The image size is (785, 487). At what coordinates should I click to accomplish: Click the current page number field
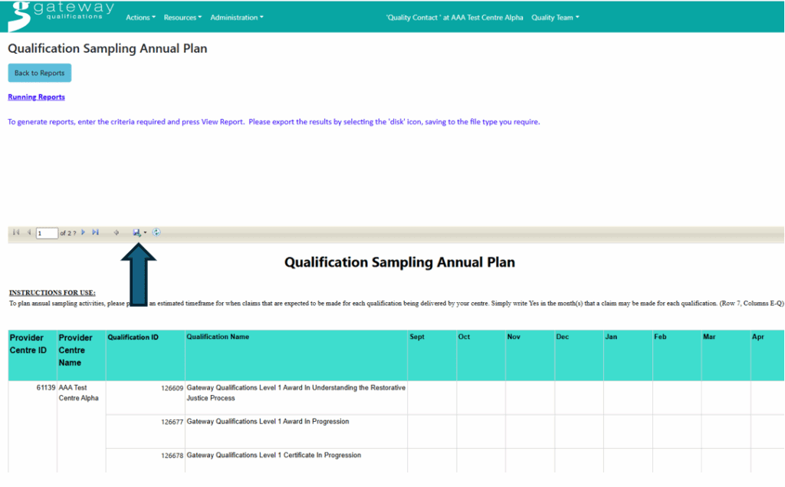click(x=47, y=233)
